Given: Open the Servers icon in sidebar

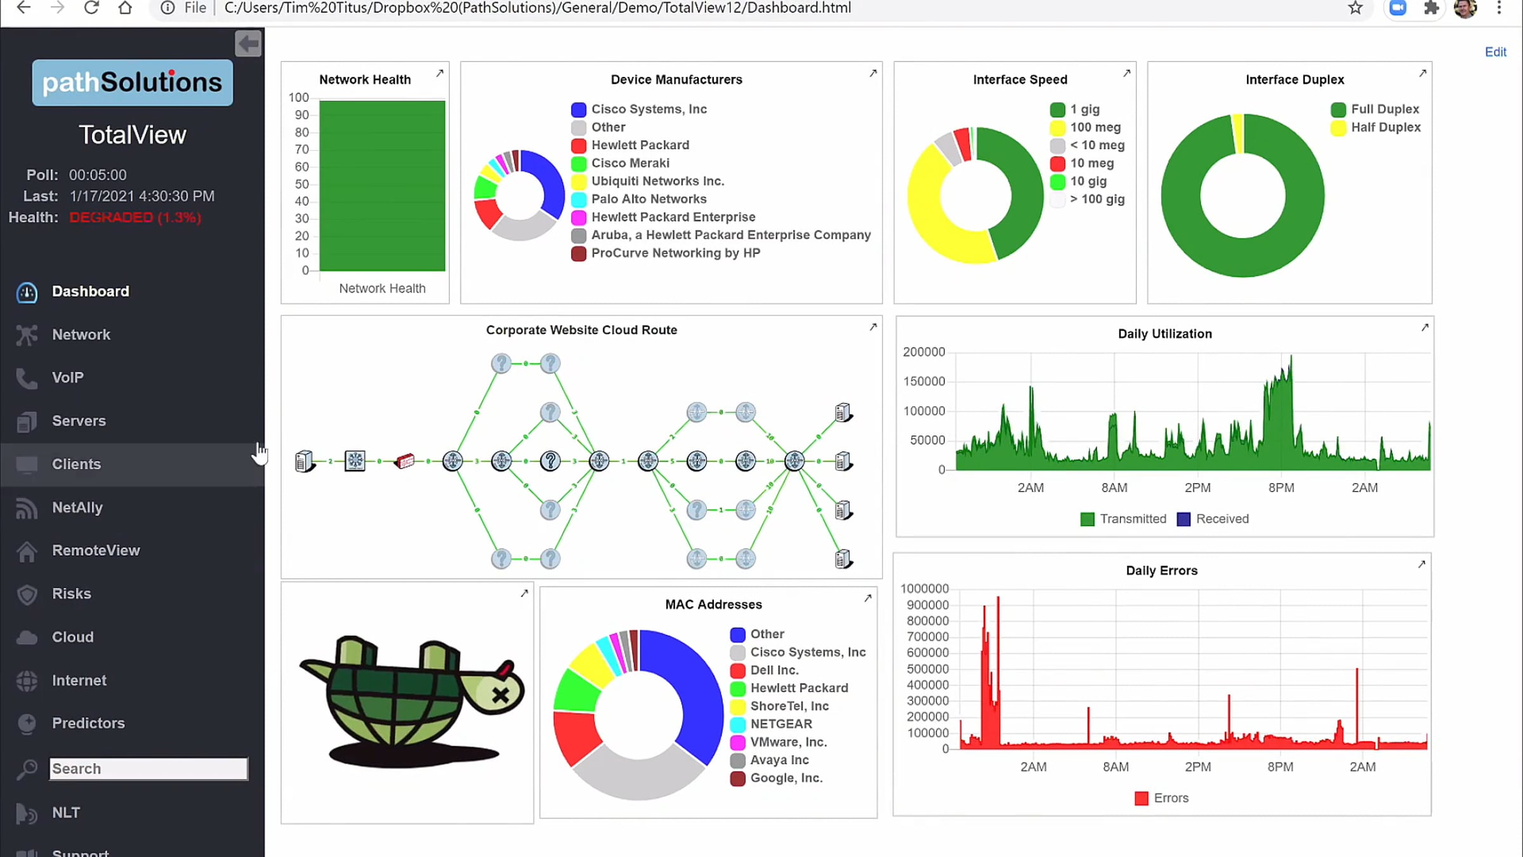Looking at the screenshot, I should point(27,421).
